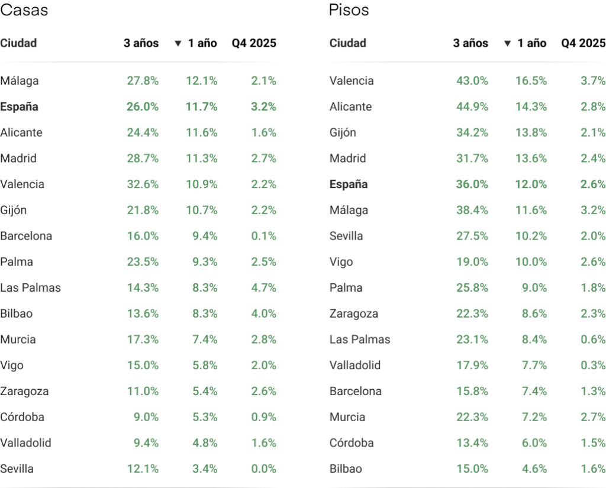Click the sort arrow beside Casas 1 año
The image size is (606, 488).
(178, 43)
